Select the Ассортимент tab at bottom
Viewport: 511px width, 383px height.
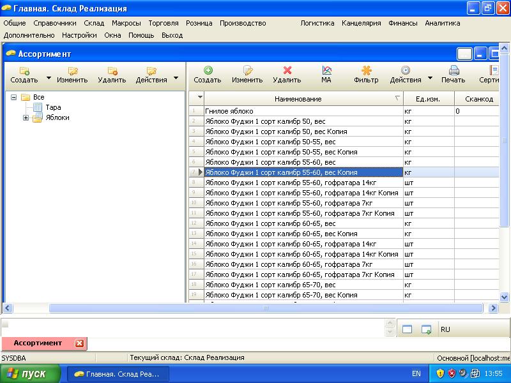[x=38, y=343]
